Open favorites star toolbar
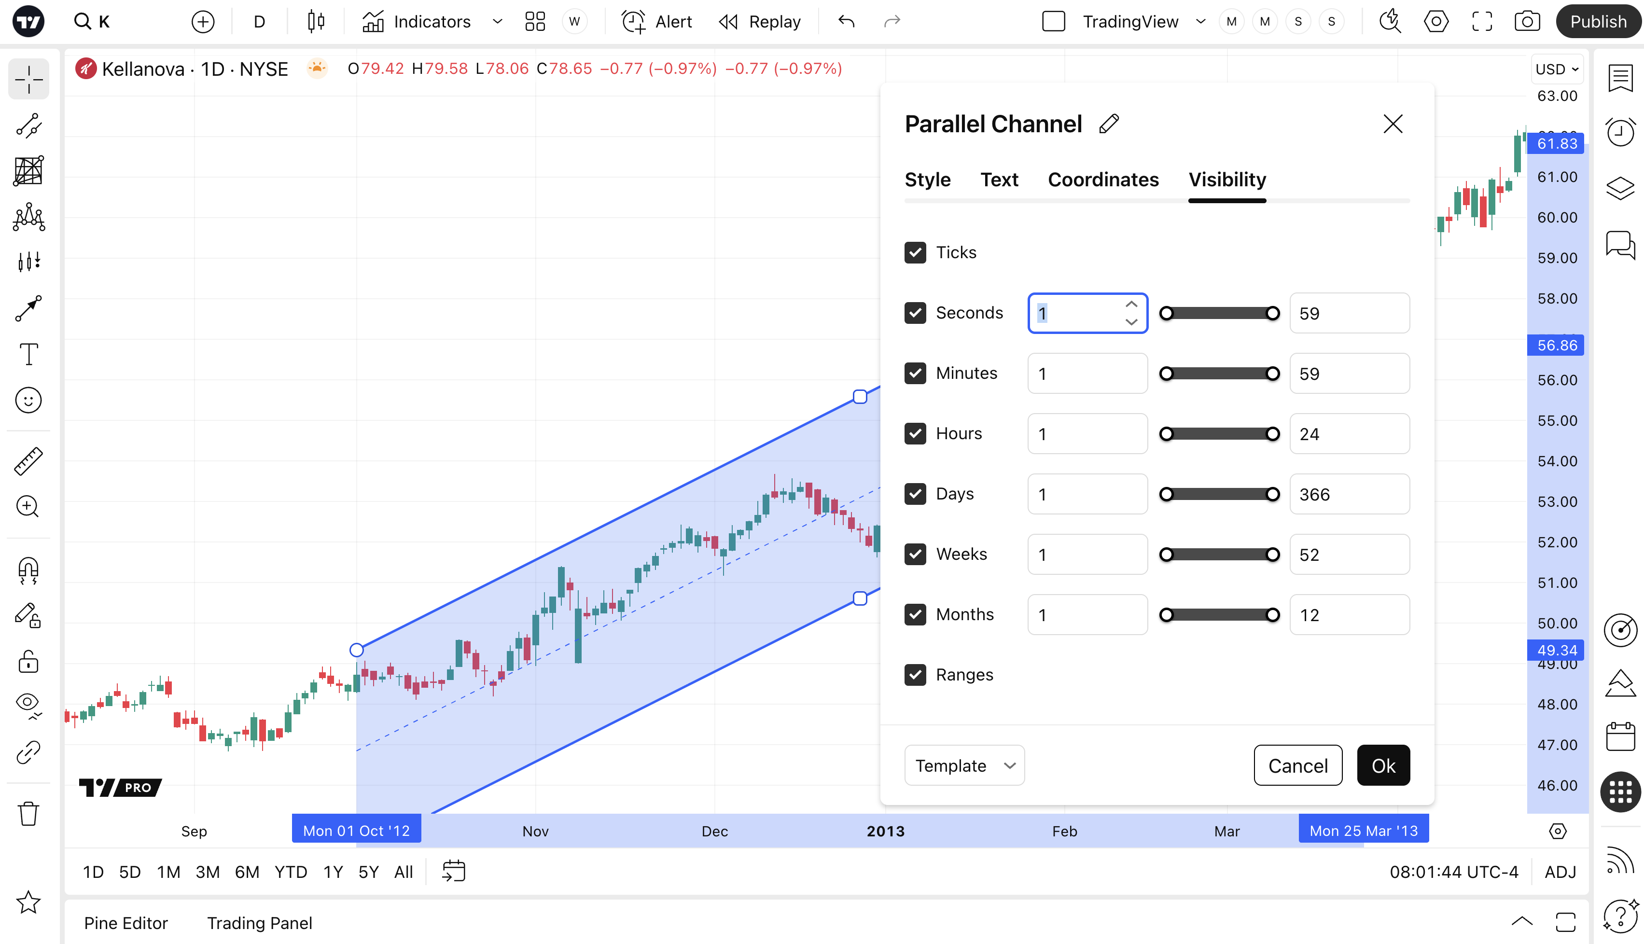This screenshot has height=944, width=1644. coord(28,902)
